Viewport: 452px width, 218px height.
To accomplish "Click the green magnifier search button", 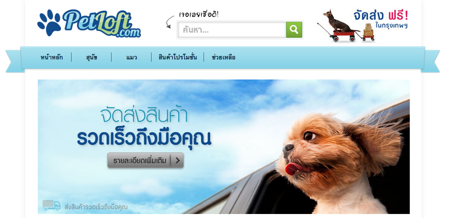I will point(294,30).
